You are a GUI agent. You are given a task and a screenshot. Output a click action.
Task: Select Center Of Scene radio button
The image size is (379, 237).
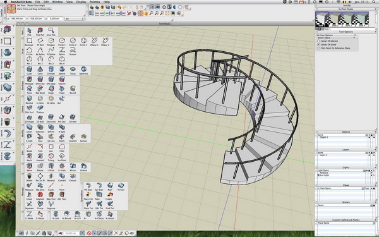[x=319, y=45]
